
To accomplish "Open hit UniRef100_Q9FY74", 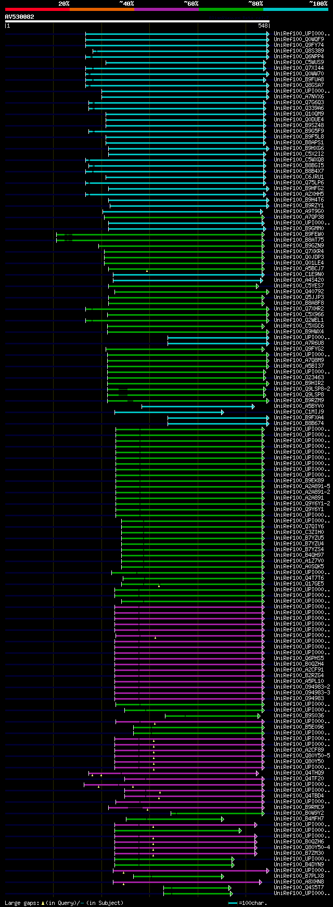I will pyautogui.click(x=299, y=45).
